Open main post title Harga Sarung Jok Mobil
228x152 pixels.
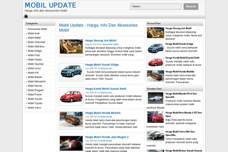(101, 40)
